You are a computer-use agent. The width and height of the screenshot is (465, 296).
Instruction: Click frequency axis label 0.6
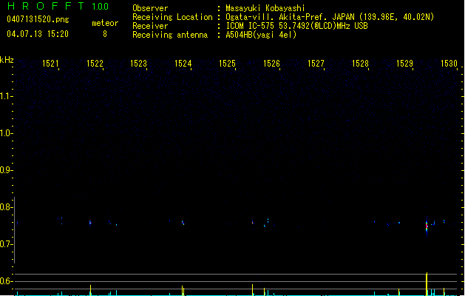point(6,281)
